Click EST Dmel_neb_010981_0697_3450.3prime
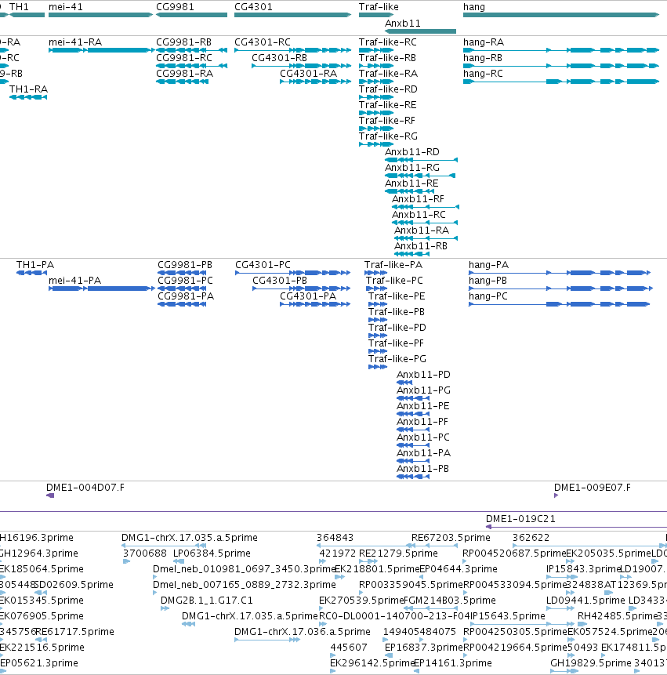The height and width of the screenshot is (675, 667). [155, 577]
